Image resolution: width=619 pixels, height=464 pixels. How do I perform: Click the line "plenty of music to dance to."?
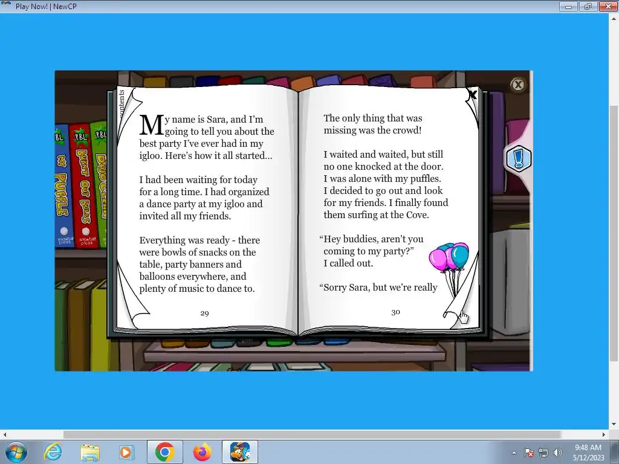[197, 288]
